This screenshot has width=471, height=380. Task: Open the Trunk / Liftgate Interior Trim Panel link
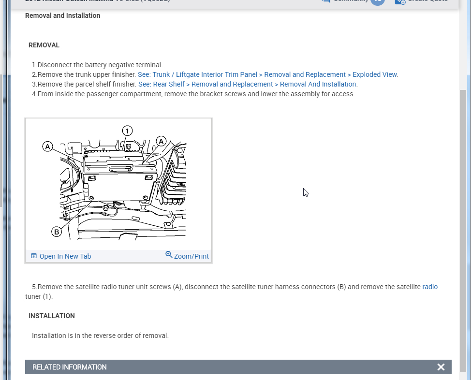(x=268, y=74)
